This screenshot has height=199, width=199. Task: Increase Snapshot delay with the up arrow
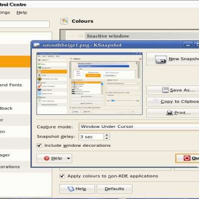pyautogui.click(x=106, y=135)
